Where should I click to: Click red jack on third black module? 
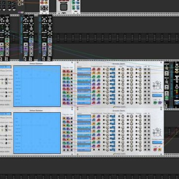coord(50,45)
